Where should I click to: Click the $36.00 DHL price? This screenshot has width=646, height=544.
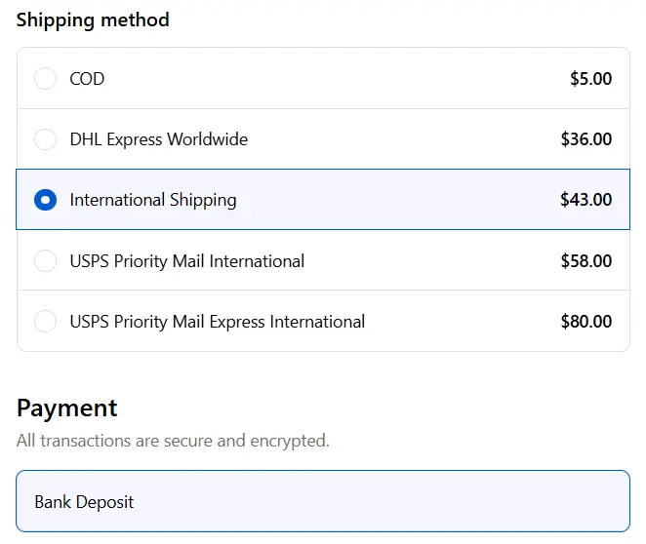(x=585, y=139)
